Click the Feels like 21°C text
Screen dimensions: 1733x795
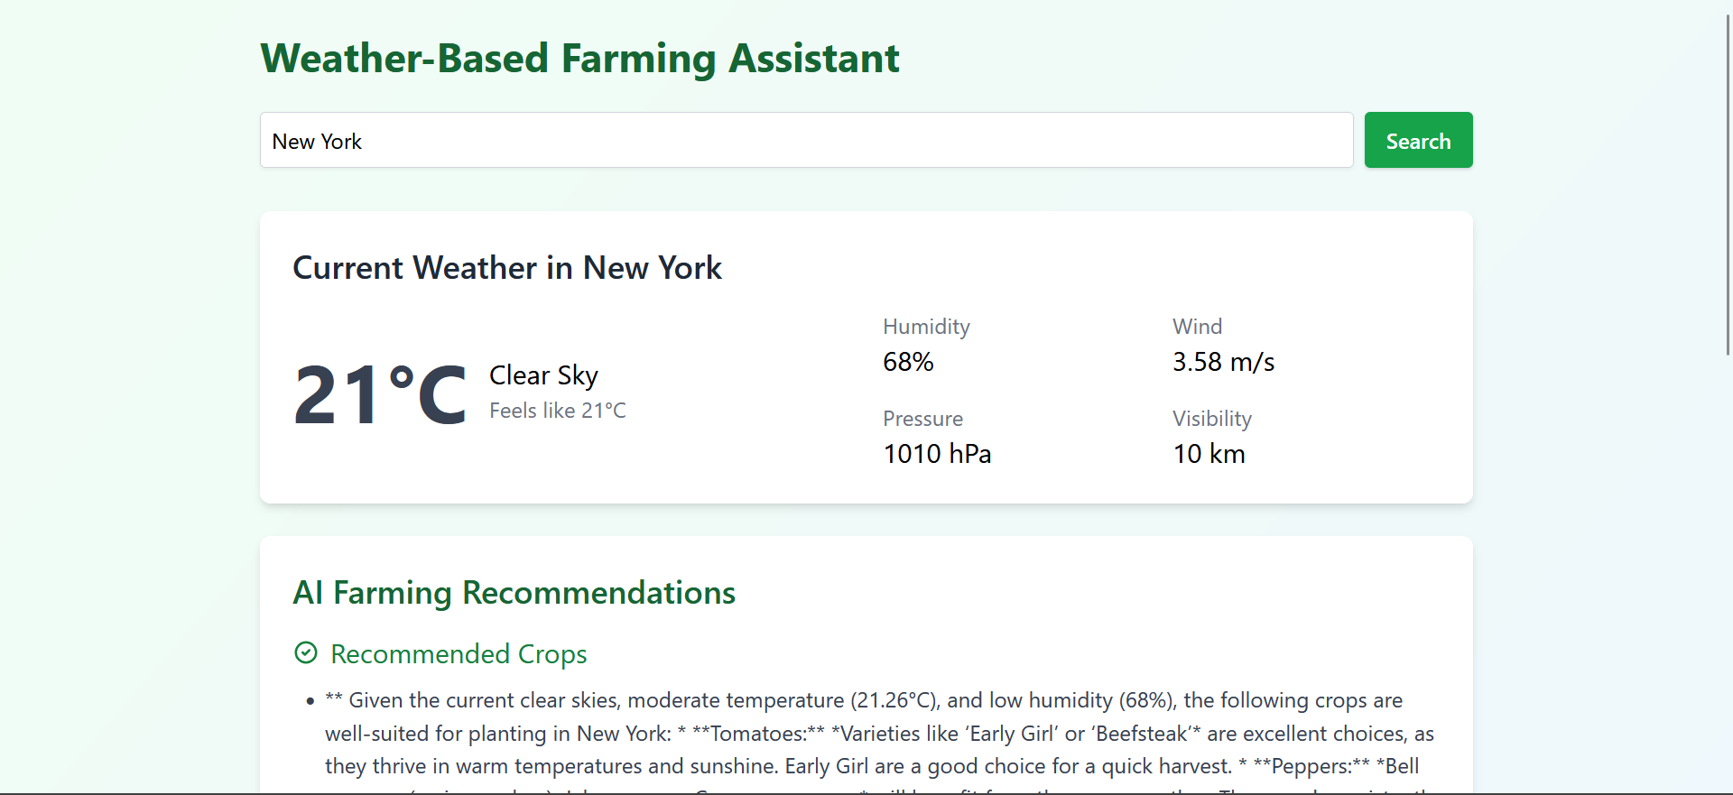[557, 411]
